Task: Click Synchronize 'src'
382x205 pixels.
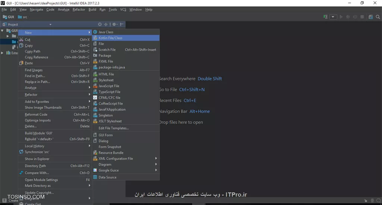Action: click(x=55, y=152)
